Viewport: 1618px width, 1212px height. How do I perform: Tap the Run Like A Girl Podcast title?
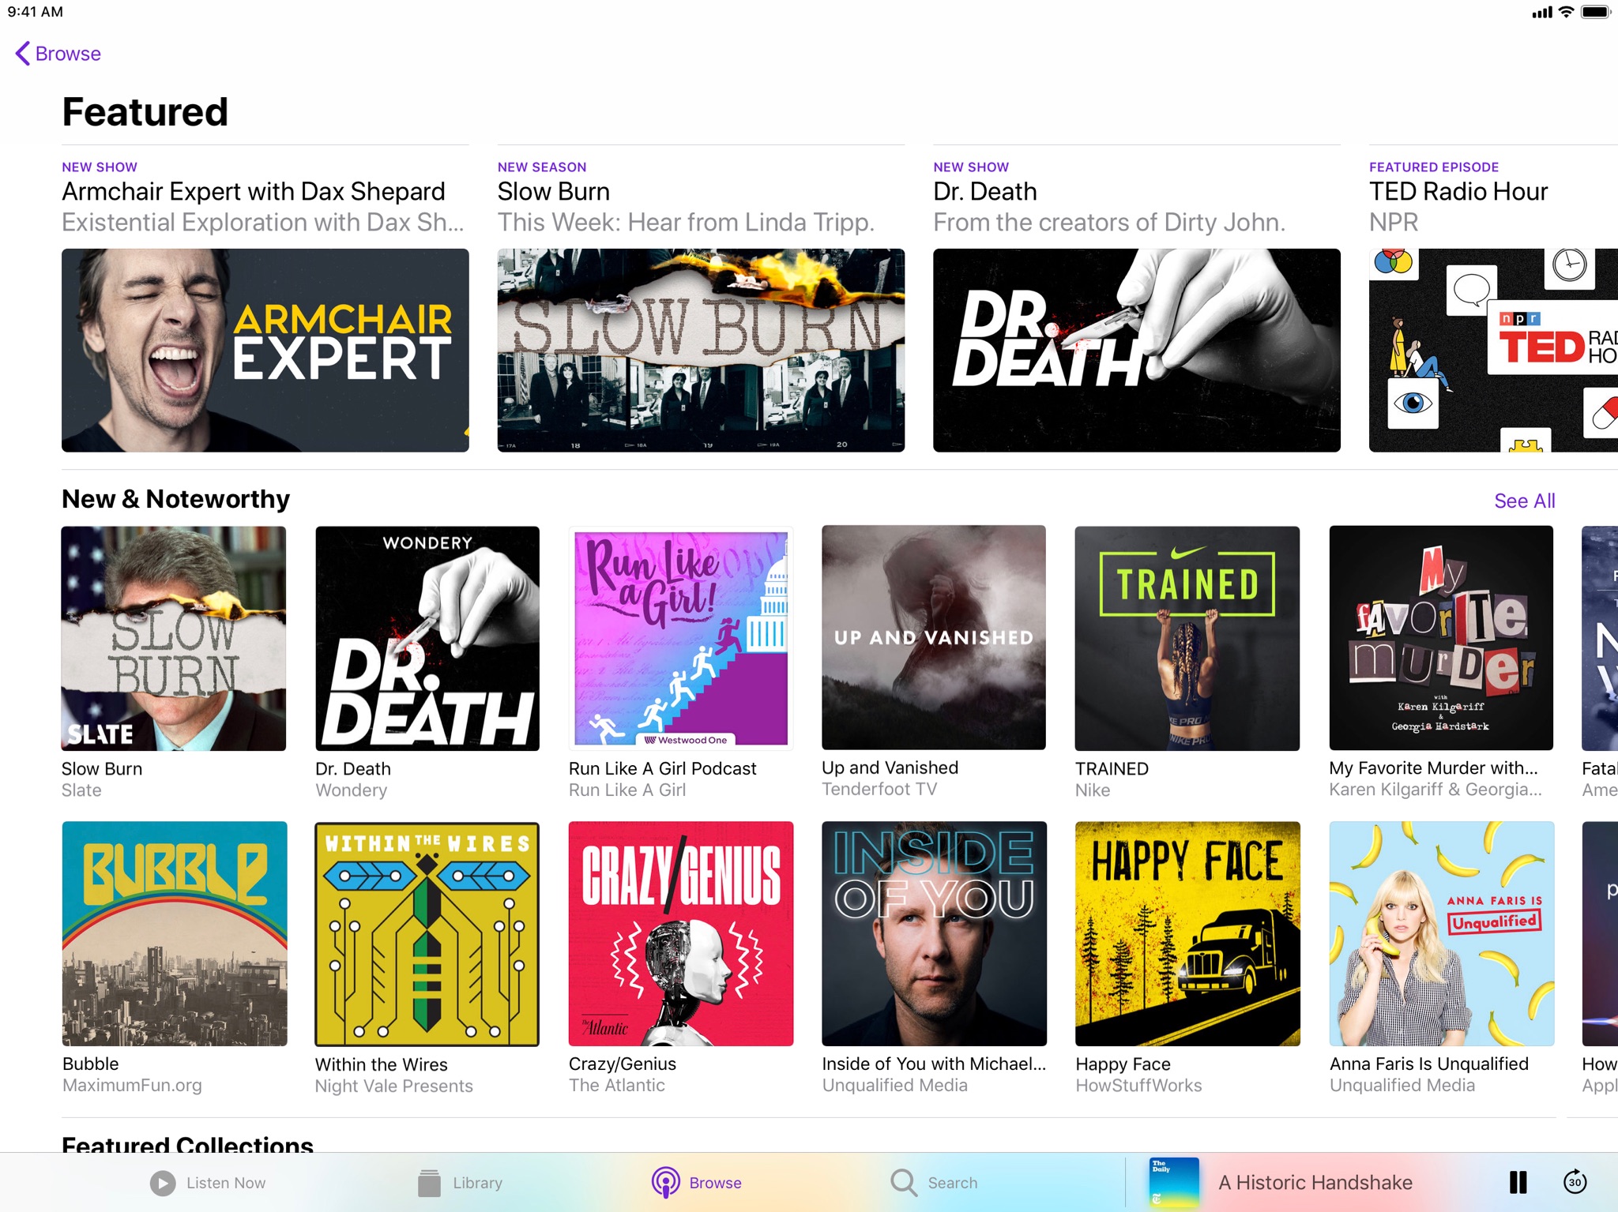click(x=663, y=768)
